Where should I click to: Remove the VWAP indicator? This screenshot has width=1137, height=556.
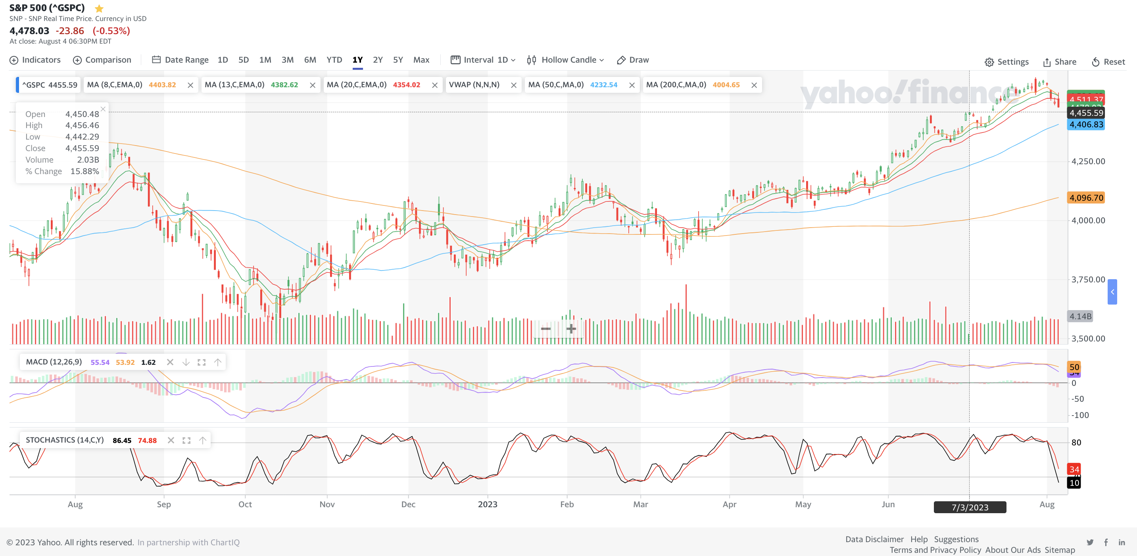coord(513,85)
